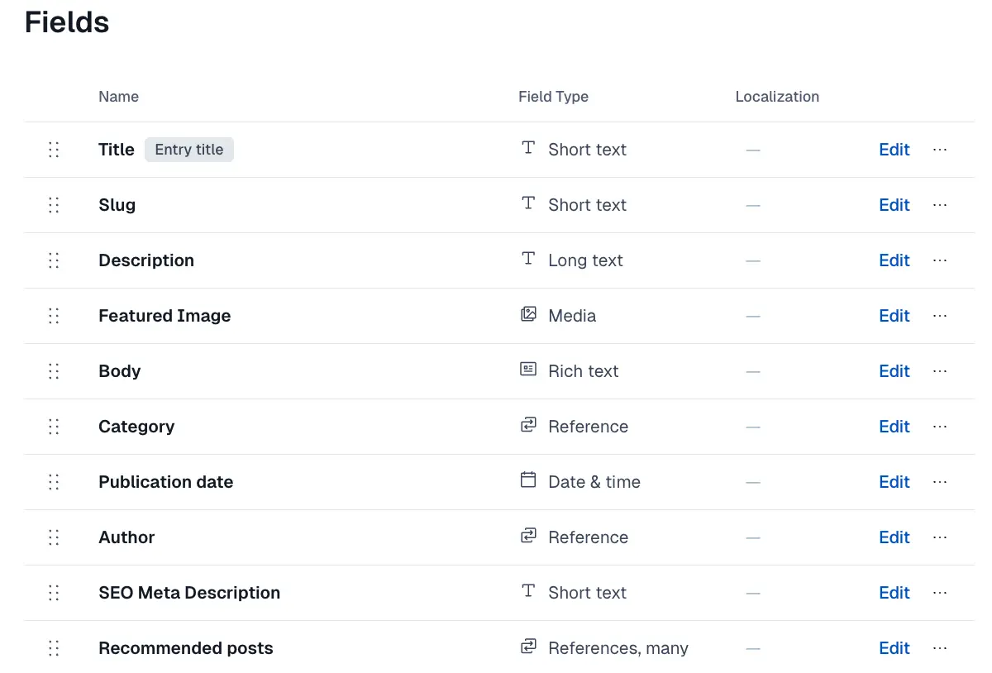Edit the Slug field
This screenshot has width=992, height=673.
[894, 205]
